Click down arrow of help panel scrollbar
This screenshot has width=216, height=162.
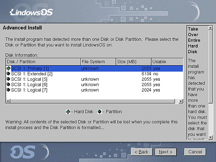coord(210,137)
